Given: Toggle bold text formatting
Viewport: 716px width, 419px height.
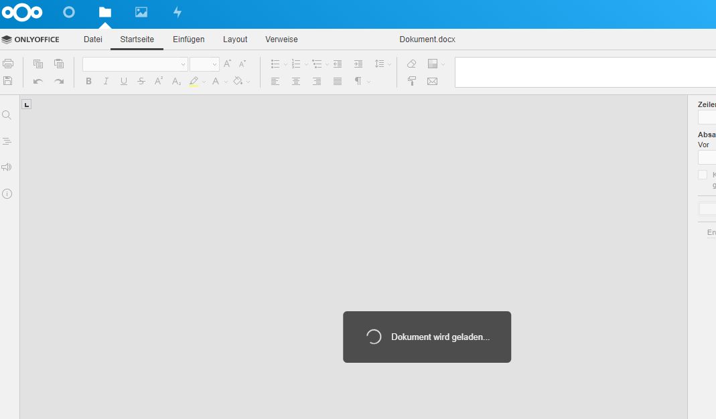Looking at the screenshot, I should tap(88, 81).
